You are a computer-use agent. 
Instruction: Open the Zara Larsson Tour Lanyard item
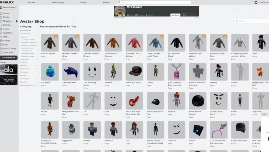(177, 72)
